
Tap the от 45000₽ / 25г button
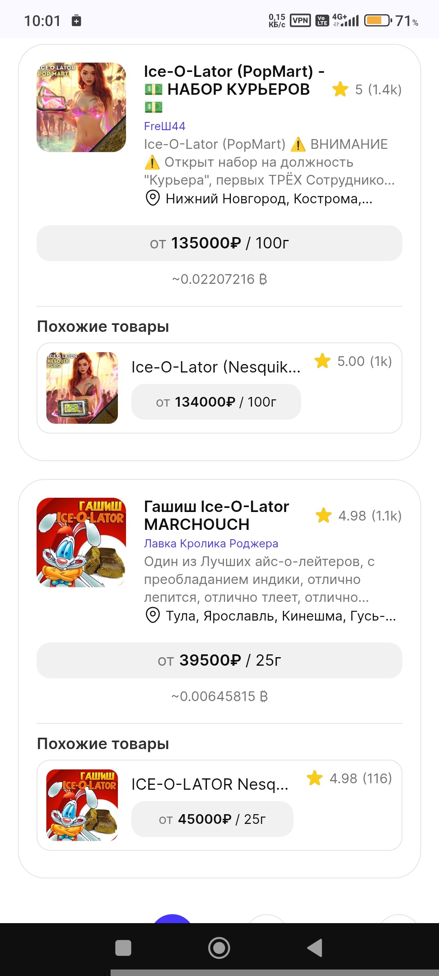coord(212,819)
